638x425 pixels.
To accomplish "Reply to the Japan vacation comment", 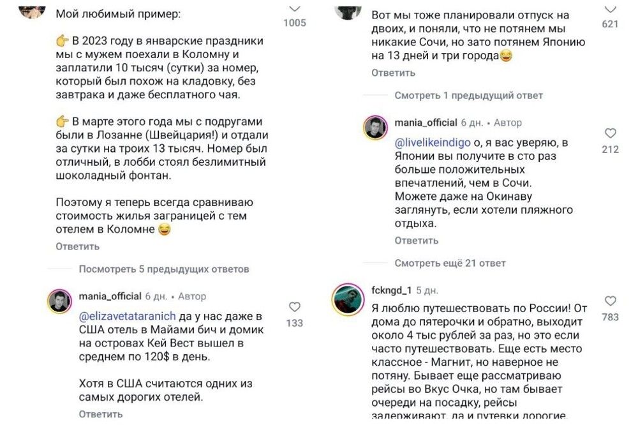I will point(393,73).
